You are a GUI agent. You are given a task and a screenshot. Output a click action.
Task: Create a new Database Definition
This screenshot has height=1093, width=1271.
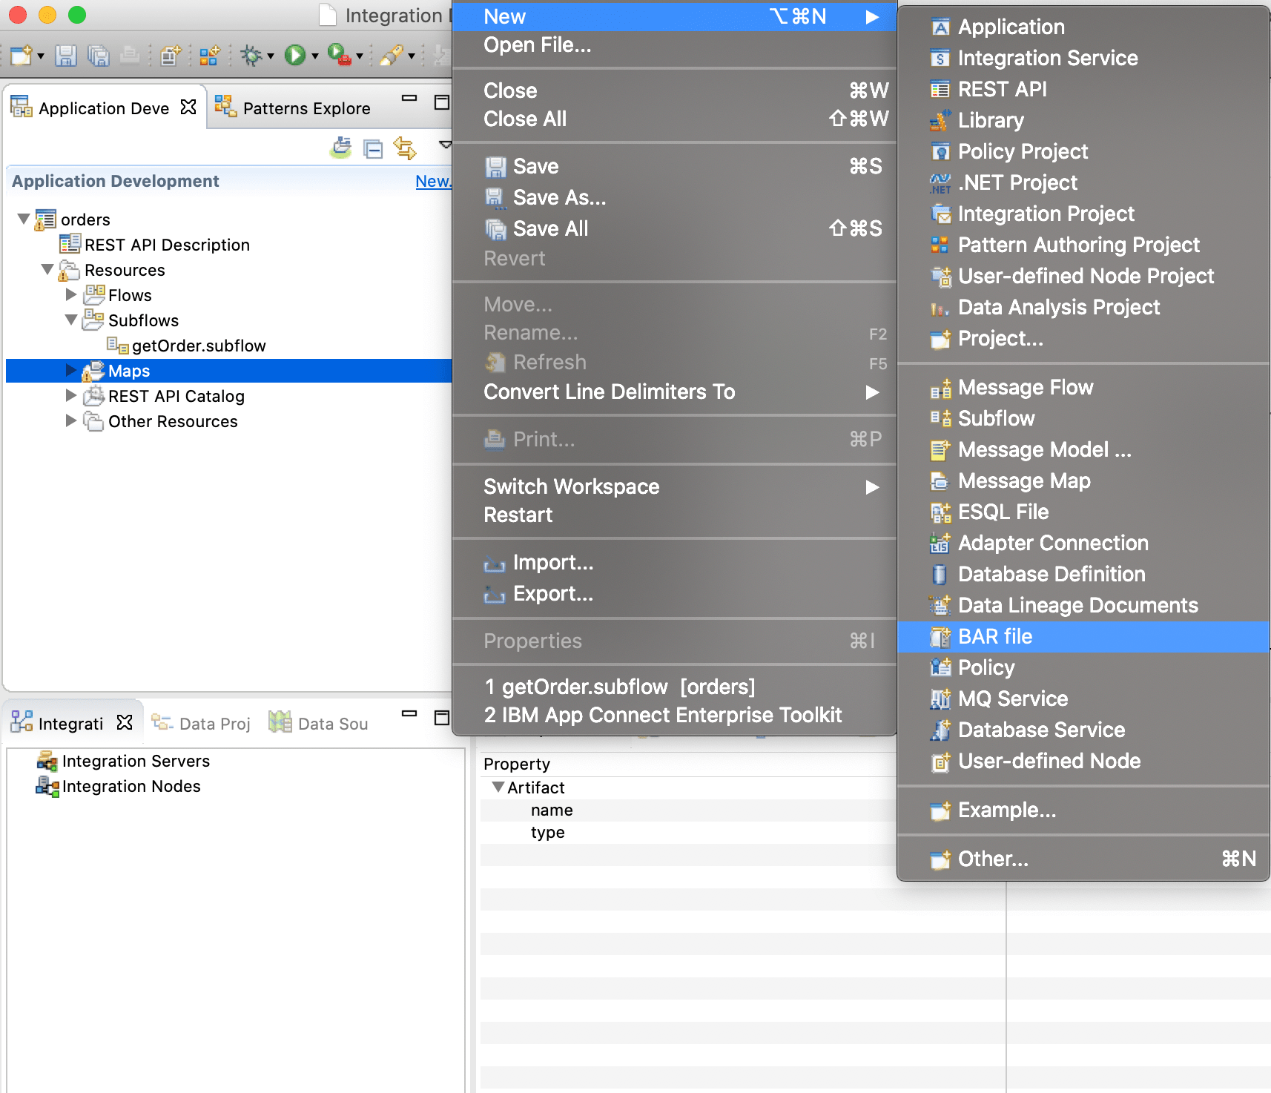[x=1083, y=575]
